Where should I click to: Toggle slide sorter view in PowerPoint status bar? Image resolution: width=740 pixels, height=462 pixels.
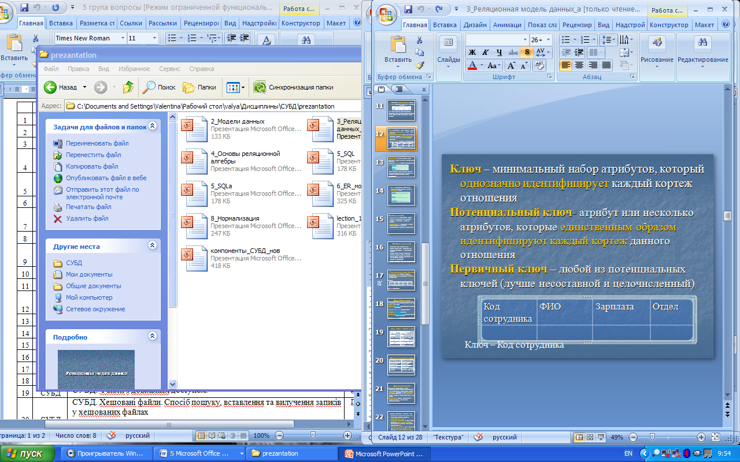(590, 437)
